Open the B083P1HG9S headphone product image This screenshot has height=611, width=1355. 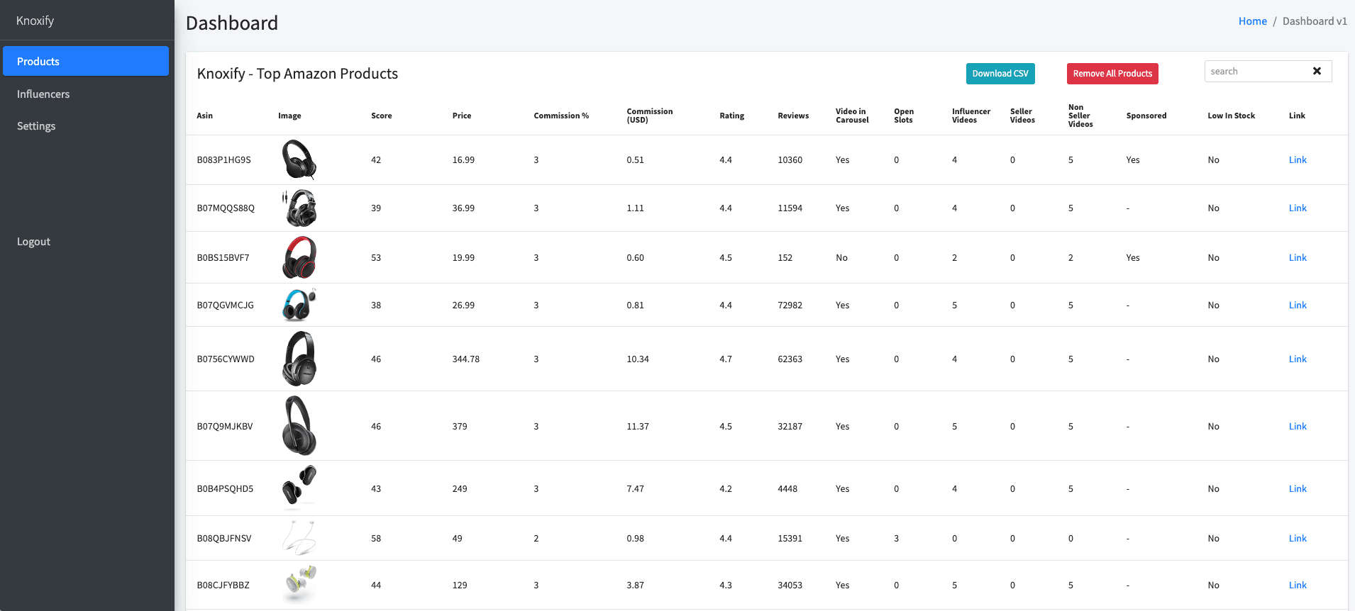(299, 159)
